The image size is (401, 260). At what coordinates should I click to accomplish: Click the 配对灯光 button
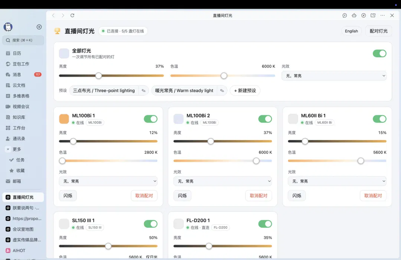point(378,31)
